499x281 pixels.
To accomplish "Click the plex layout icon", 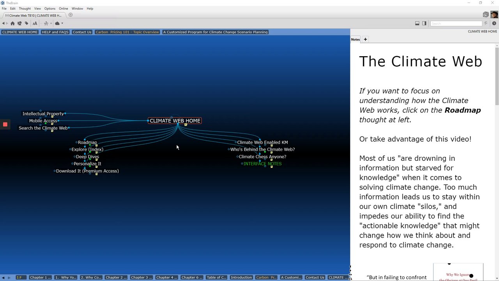I will [x=46, y=23].
